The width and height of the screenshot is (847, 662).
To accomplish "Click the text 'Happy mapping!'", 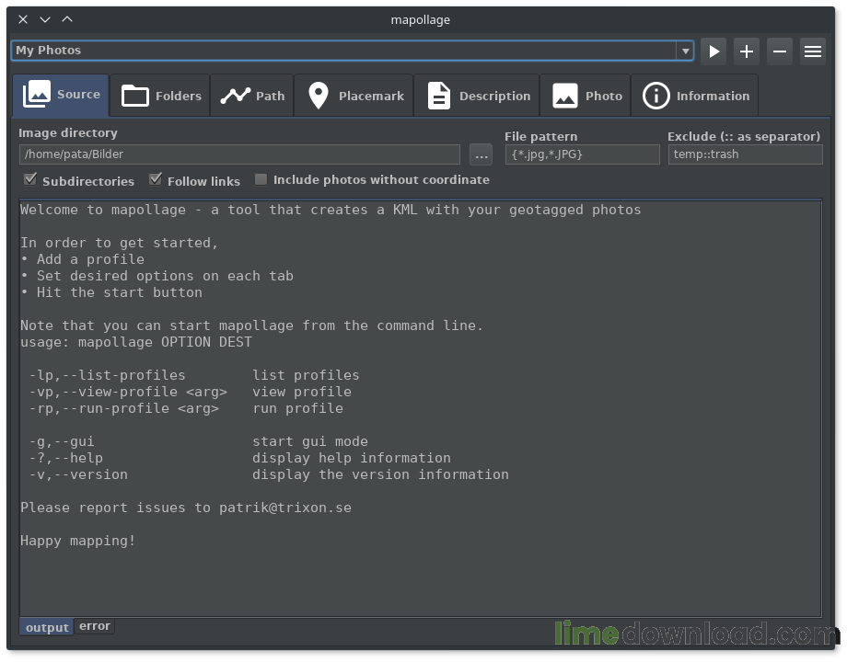I will click(77, 541).
